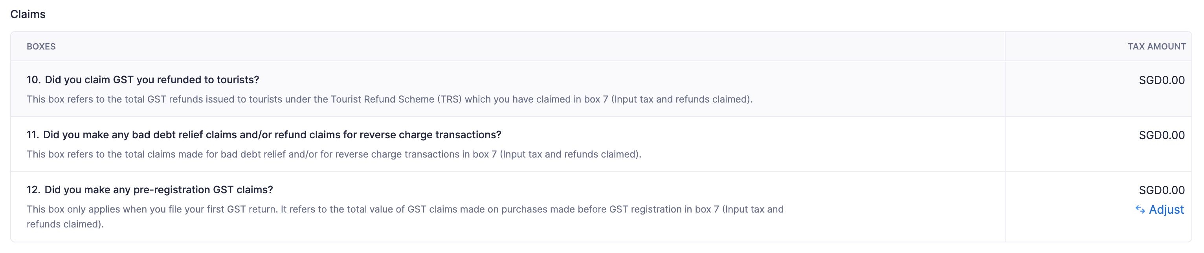
Task: Click the Tourist Refund Scheme description text
Action: (389, 100)
